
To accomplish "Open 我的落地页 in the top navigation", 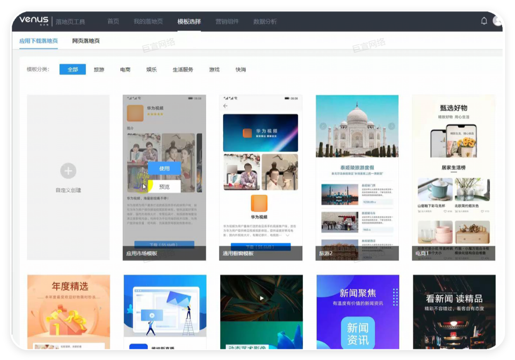I will (148, 21).
